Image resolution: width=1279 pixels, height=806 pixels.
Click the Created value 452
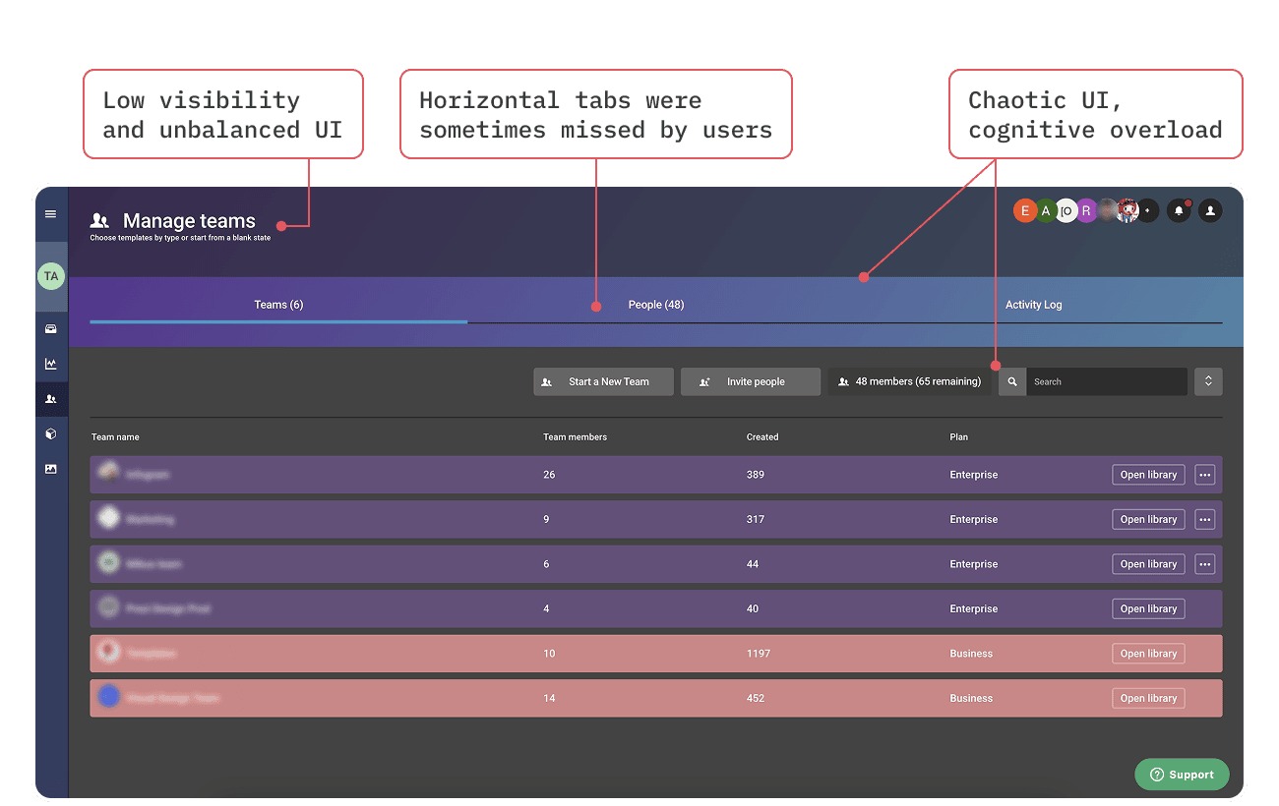[x=756, y=698]
